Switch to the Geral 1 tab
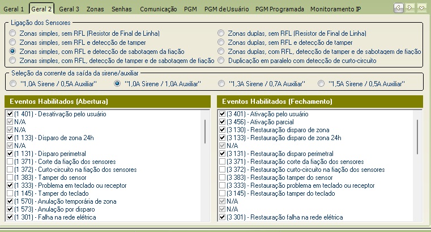 14,9
